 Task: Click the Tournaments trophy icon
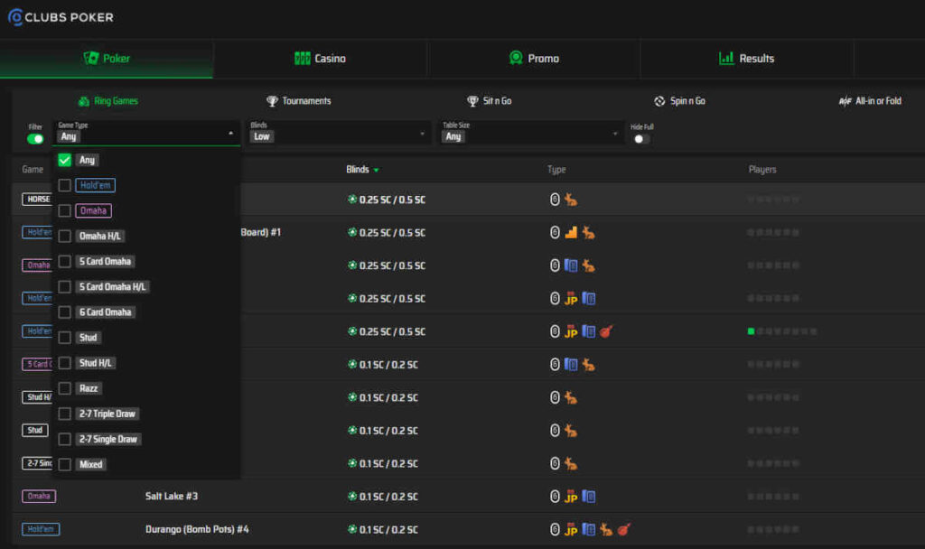coord(272,101)
